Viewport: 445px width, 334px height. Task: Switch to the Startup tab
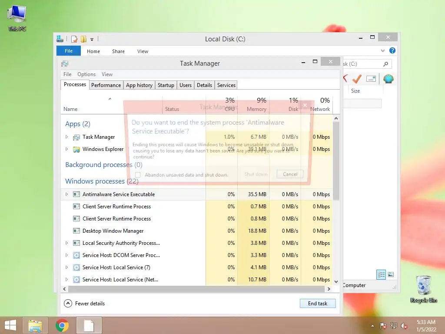pos(166,85)
